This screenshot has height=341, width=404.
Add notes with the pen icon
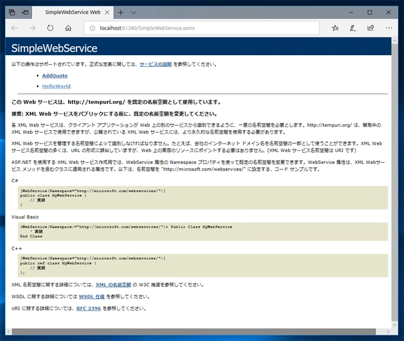[x=353, y=28]
